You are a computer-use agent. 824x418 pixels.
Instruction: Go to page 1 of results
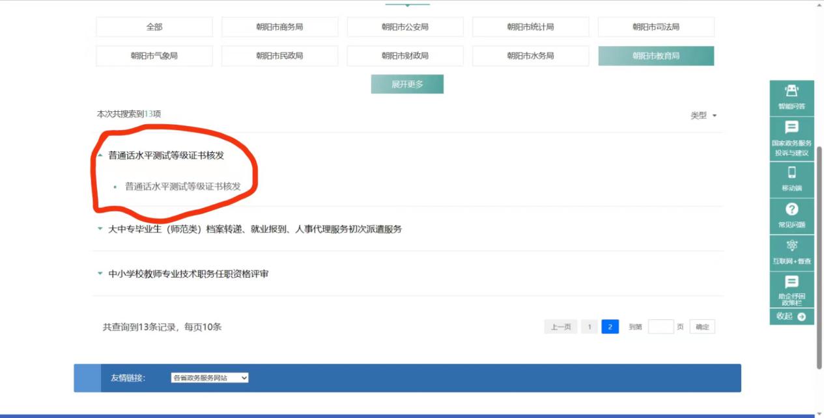[x=589, y=327]
